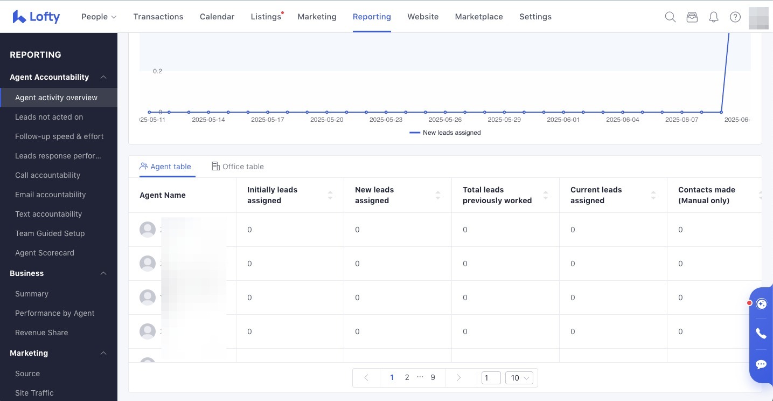Open the AI assistant floating icon
This screenshot has width=773, height=401.
click(761, 304)
